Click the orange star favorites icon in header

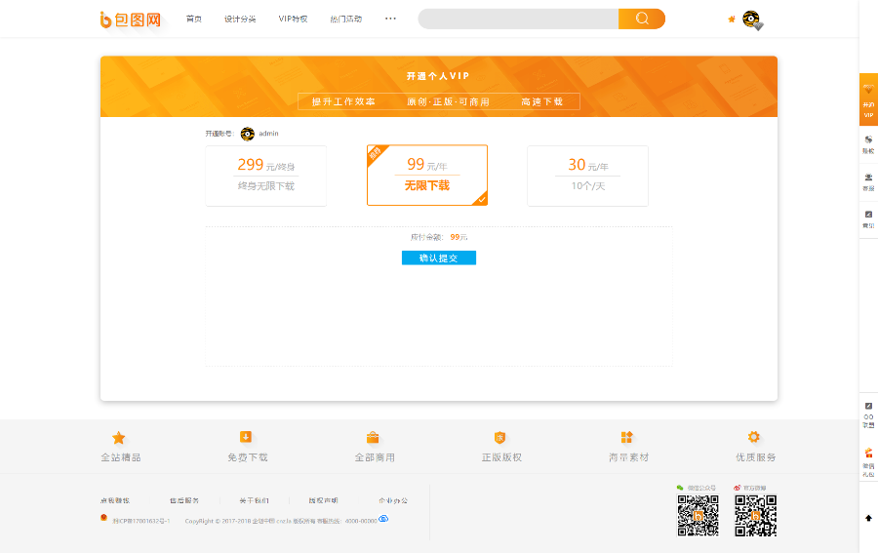click(x=732, y=20)
